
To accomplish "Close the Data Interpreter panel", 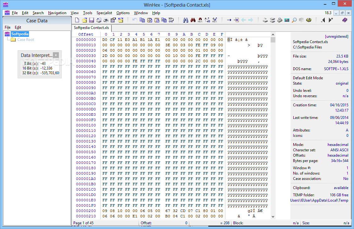I will 56,55.
